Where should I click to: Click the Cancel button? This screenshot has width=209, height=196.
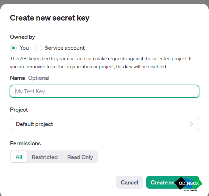(130, 182)
